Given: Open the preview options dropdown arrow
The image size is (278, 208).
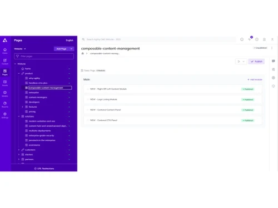Looking at the screenshot, I should [244, 62].
